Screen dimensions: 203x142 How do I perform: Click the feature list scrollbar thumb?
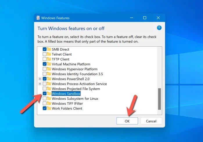(159, 99)
